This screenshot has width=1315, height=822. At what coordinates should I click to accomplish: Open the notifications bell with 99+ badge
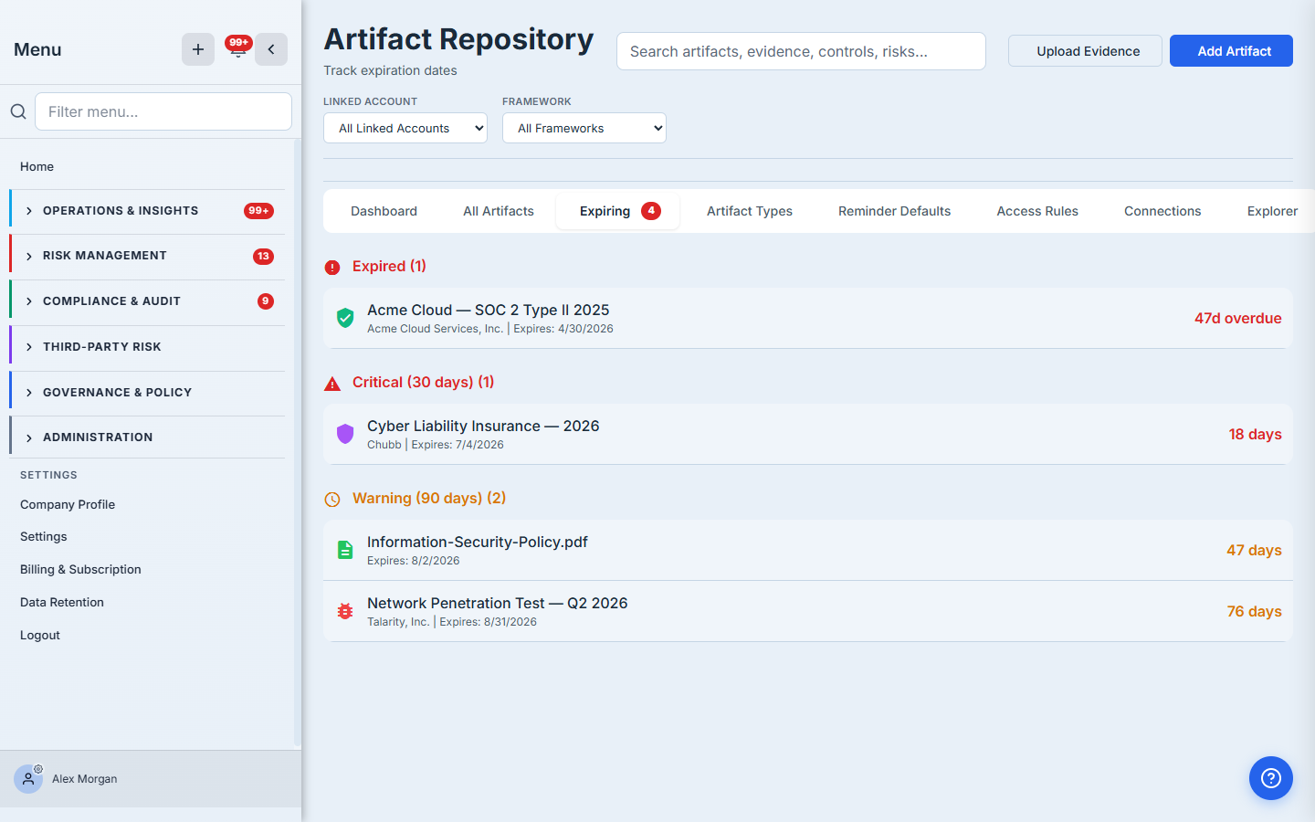pos(238,48)
